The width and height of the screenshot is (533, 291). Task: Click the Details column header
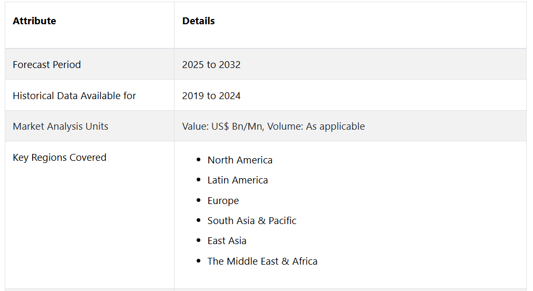coord(199,21)
